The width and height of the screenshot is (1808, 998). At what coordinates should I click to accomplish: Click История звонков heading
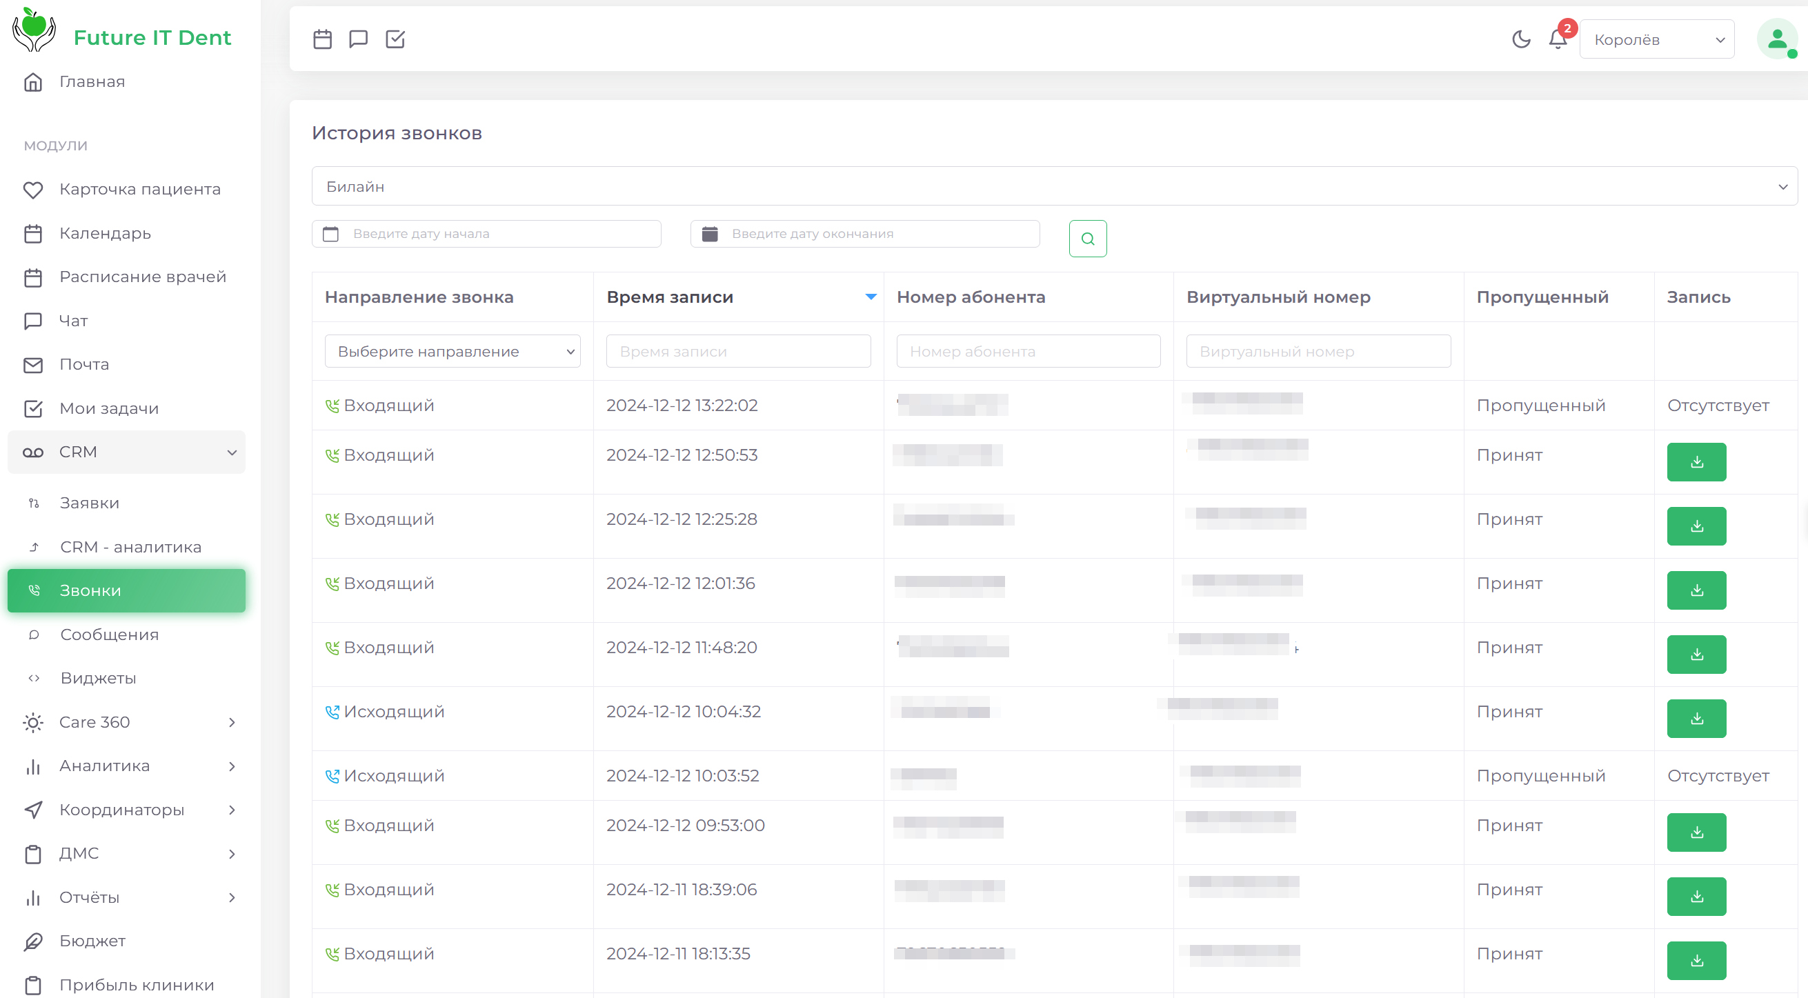coord(397,133)
